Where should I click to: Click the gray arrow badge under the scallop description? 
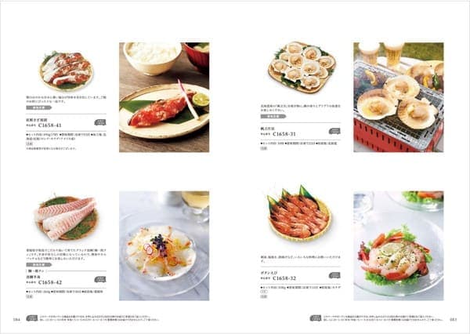click(273, 117)
